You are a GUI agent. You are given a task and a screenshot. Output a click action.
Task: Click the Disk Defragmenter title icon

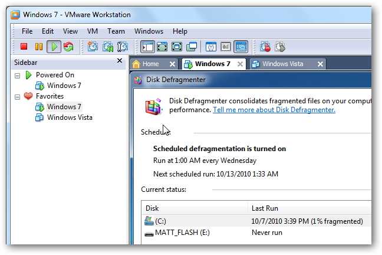[138, 80]
